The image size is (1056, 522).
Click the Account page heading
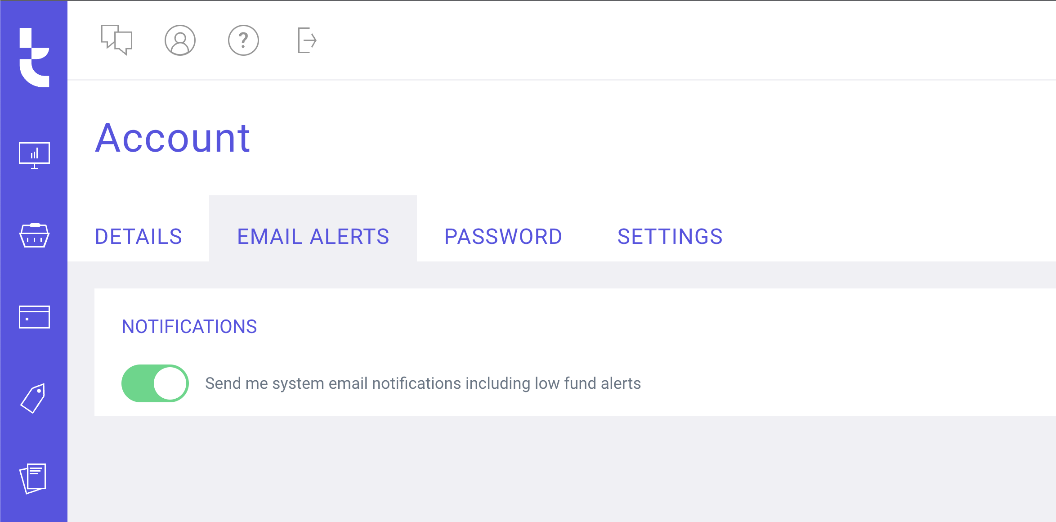tap(173, 138)
